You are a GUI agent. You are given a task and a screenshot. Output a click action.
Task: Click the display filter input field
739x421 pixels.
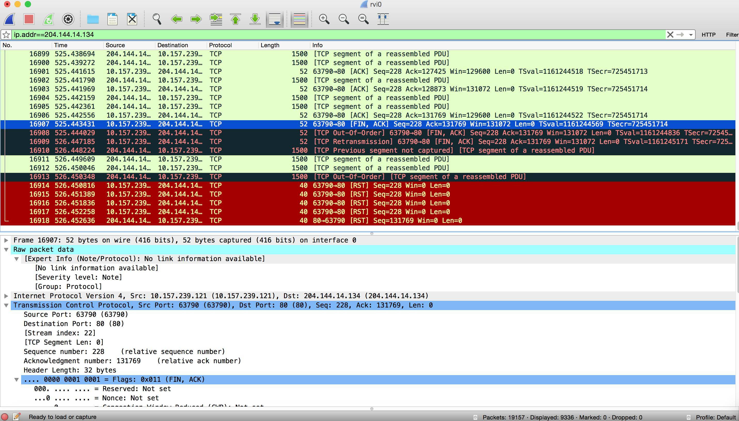[x=339, y=35]
